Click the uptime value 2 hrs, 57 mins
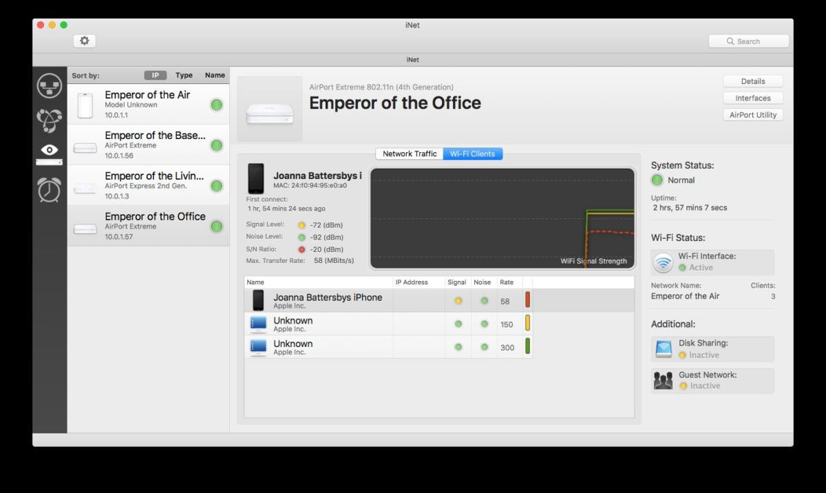This screenshot has width=826, height=493. (689, 207)
